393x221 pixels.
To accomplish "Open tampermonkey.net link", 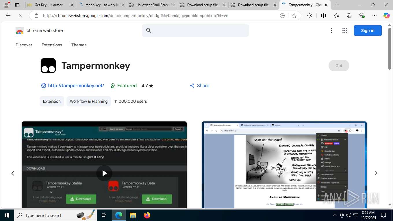I will pyautogui.click(x=76, y=85).
